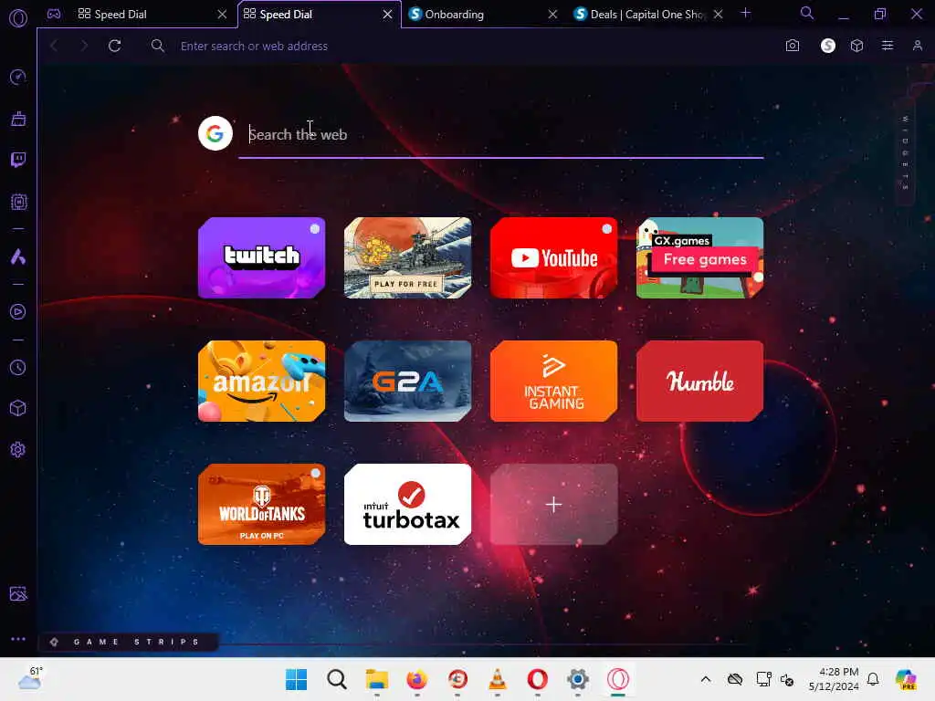The height and width of the screenshot is (701, 935).
Task: Click the Reload page button
Action: click(115, 46)
